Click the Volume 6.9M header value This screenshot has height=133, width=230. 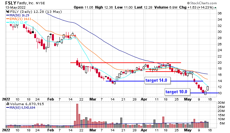click(166, 7)
